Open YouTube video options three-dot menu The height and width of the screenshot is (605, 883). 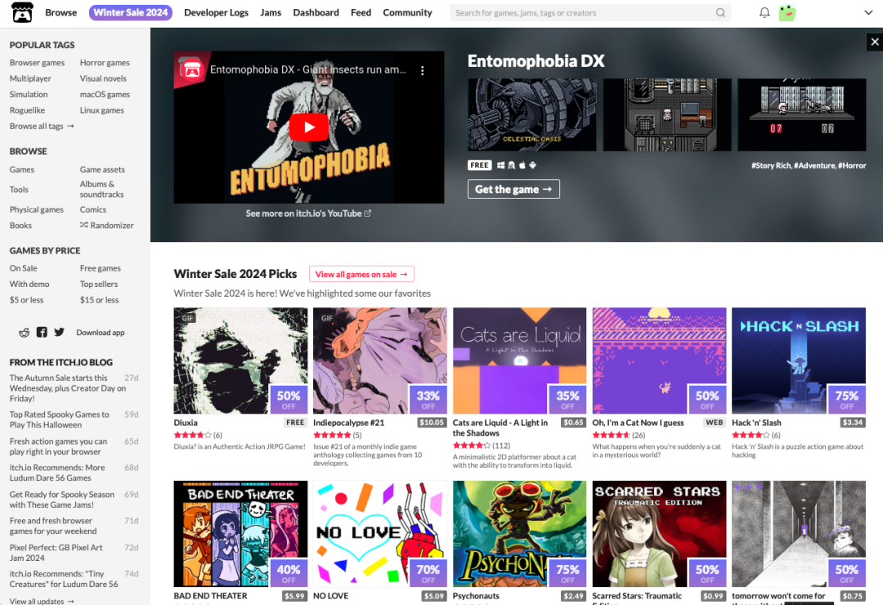click(423, 70)
